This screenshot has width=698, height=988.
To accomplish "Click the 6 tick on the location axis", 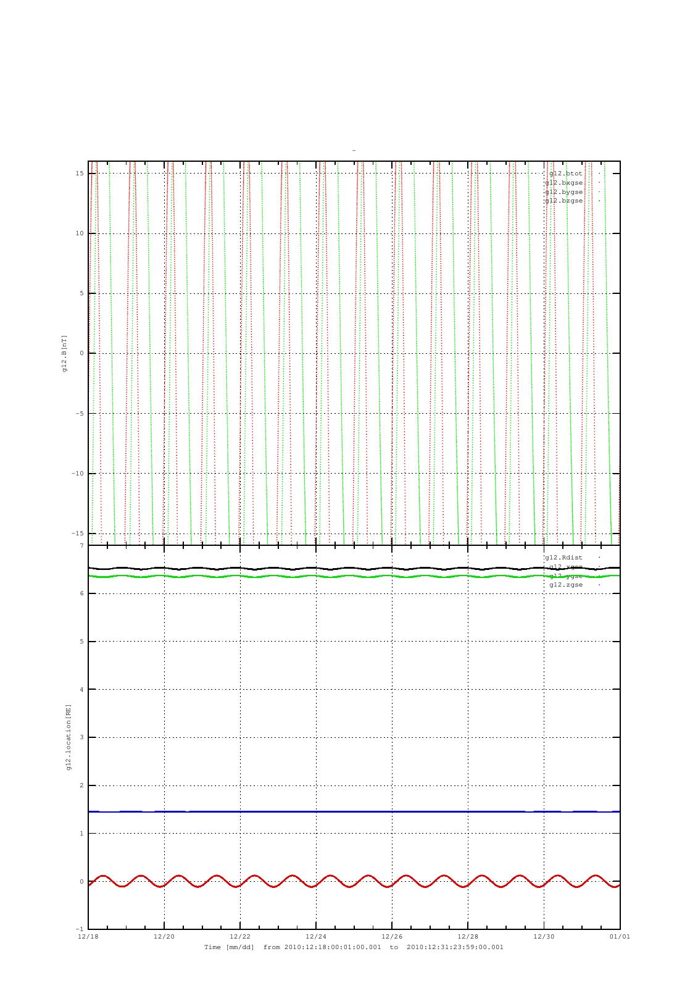I will 81,593.
